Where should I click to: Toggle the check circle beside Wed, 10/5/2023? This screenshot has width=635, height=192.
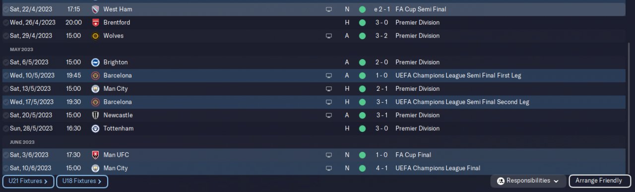5,75
